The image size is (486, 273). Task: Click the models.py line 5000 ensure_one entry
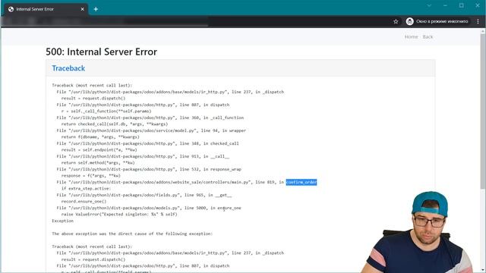[149, 208]
